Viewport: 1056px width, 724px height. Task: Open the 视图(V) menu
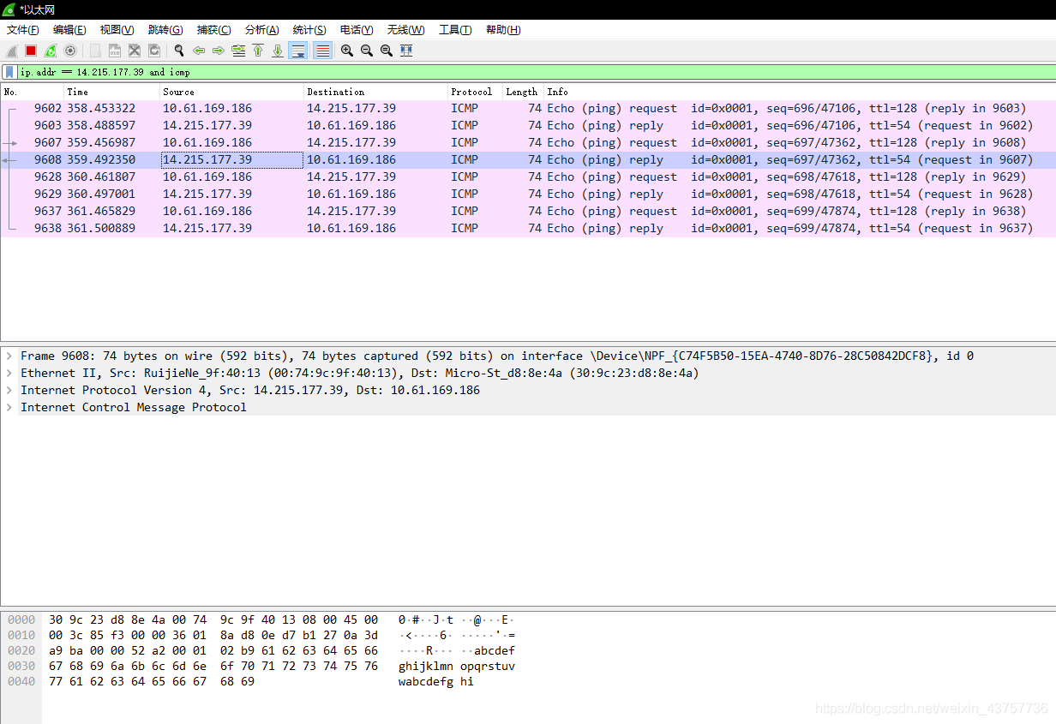pyautogui.click(x=117, y=30)
